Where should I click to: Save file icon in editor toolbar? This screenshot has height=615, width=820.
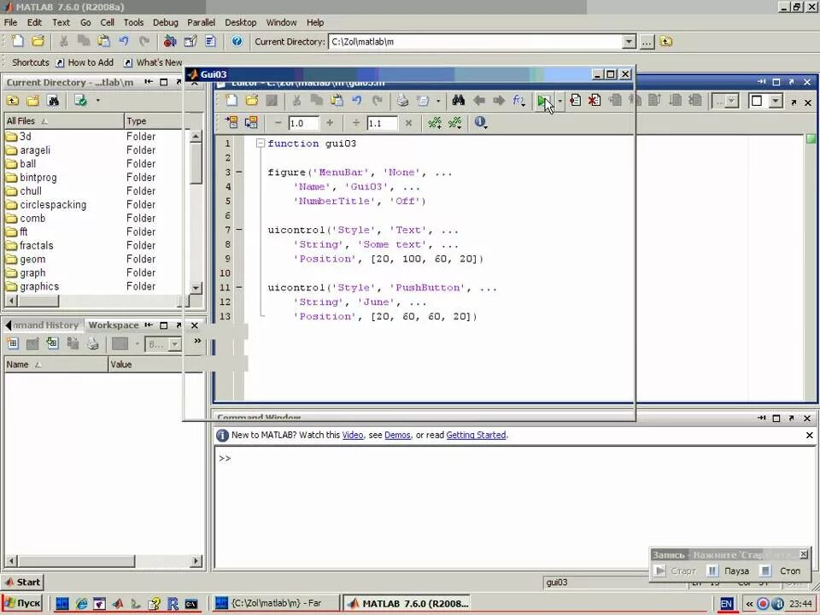point(272,101)
